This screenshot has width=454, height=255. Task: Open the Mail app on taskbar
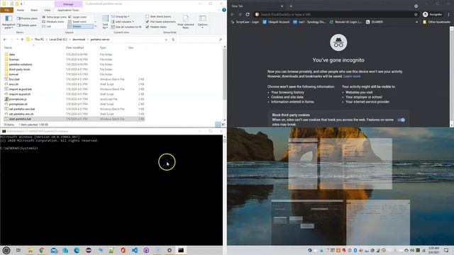(x=54, y=250)
